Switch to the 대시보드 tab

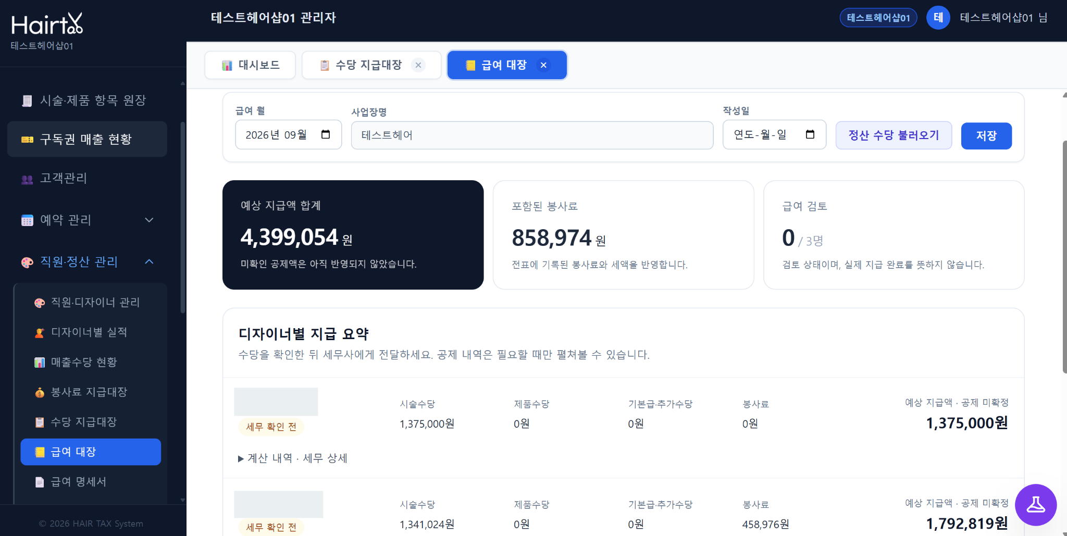[x=250, y=65]
